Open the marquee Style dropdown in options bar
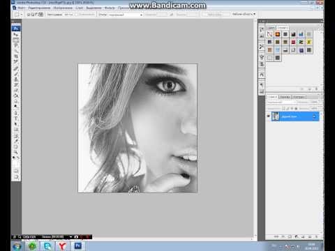Screen dimensions: 335x251 (126, 15)
